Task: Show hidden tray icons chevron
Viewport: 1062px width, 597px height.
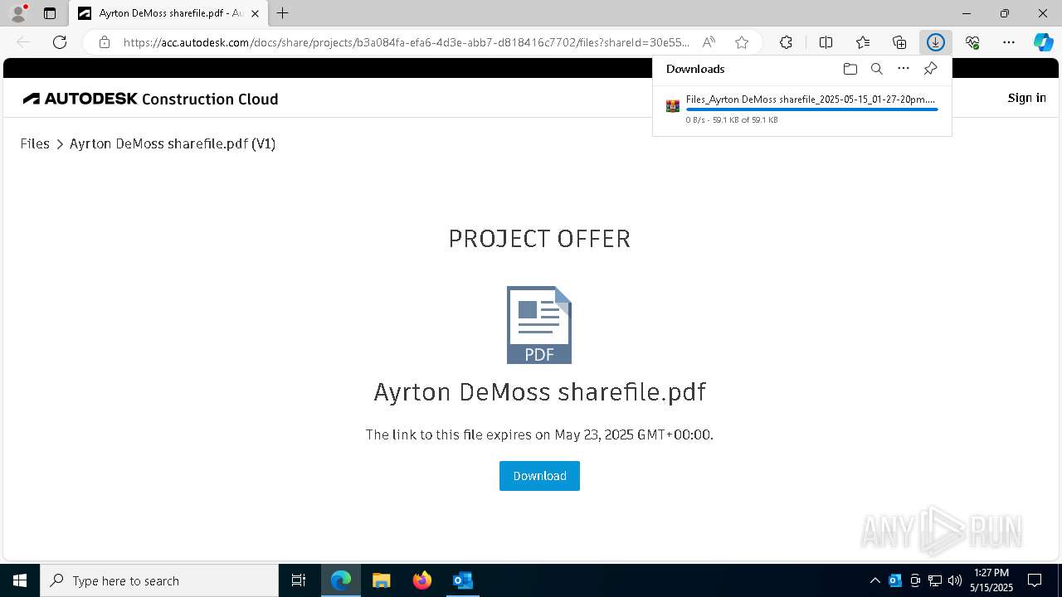Action: pos(874,580)
